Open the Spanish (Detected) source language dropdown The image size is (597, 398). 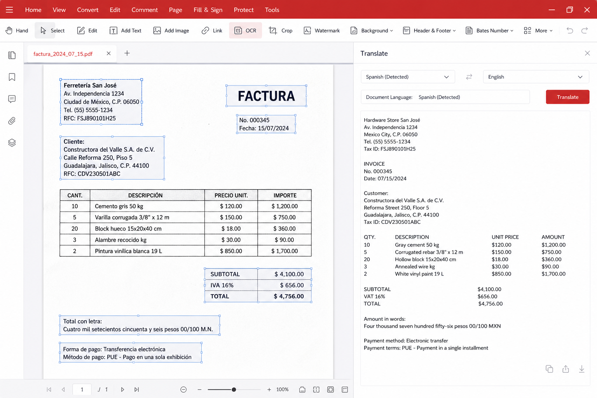[x=407, y=77]
